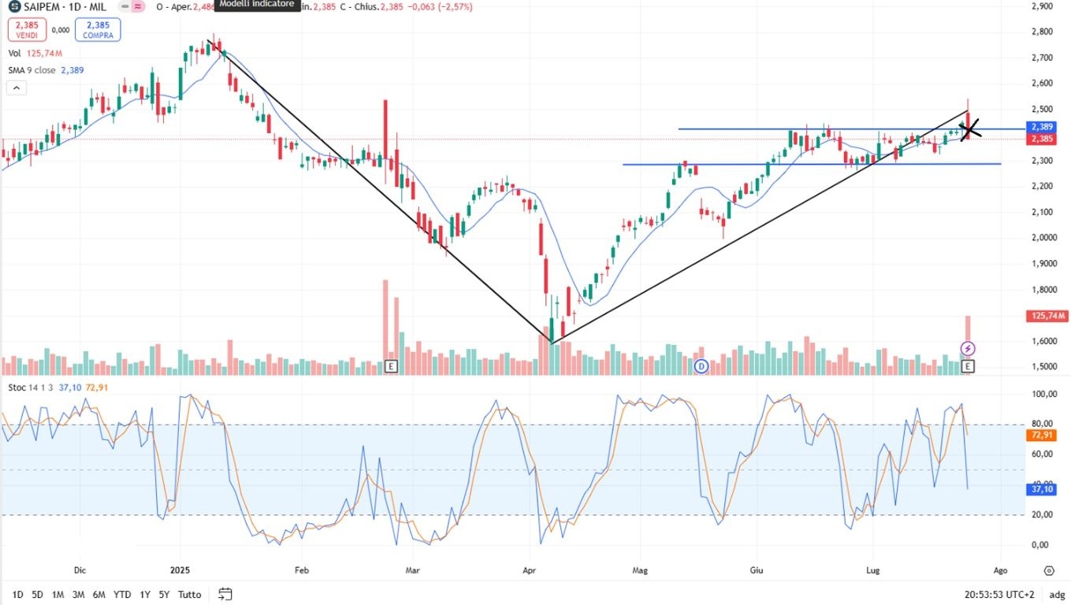Click the purple lightning news marker
1071x605 pixels.
969,348
